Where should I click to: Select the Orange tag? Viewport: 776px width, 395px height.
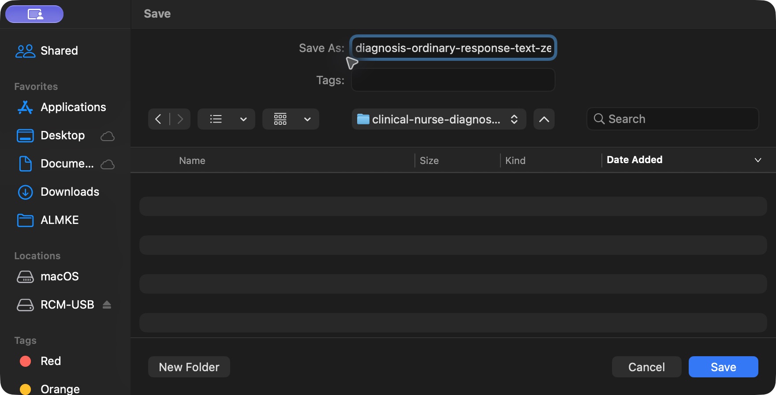coord(50,389)
